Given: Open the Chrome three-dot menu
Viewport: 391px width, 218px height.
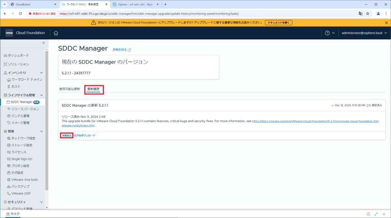Looking at the screenshot, I should point(386,14).
